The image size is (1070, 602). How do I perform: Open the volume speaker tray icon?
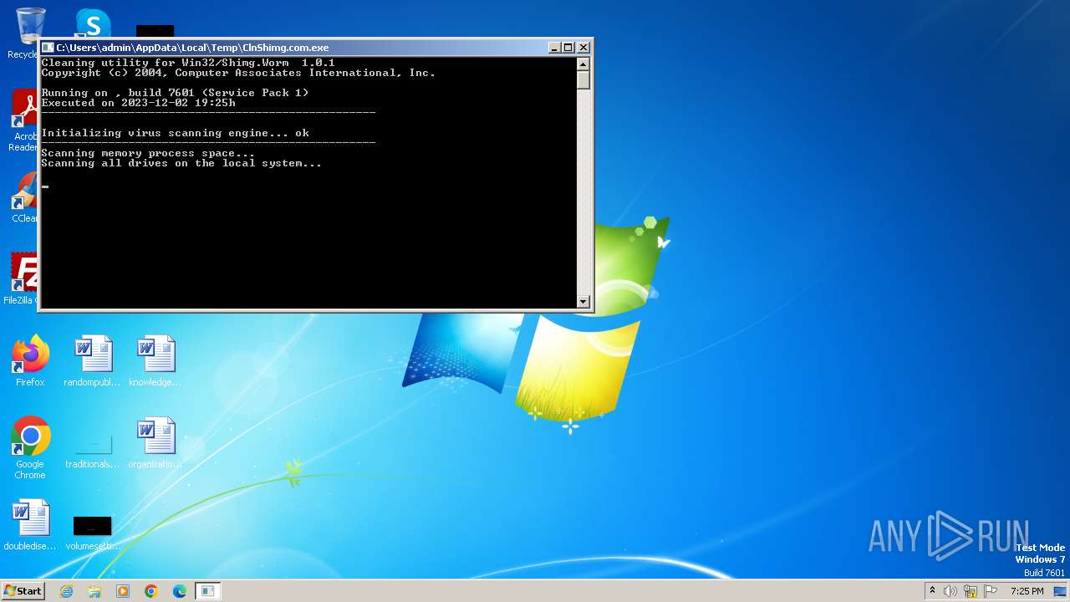click(x=950, y=591)
